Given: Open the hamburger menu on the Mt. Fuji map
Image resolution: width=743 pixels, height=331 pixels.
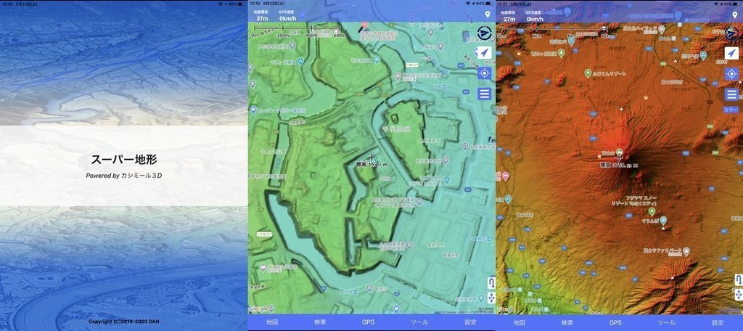Looking at the screenshot, I should click(731, 94).
